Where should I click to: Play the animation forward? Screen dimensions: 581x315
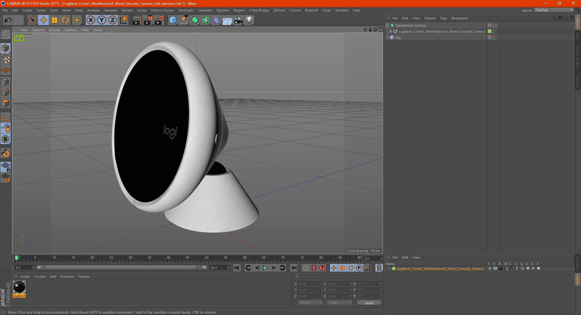[x=265, y=268]
